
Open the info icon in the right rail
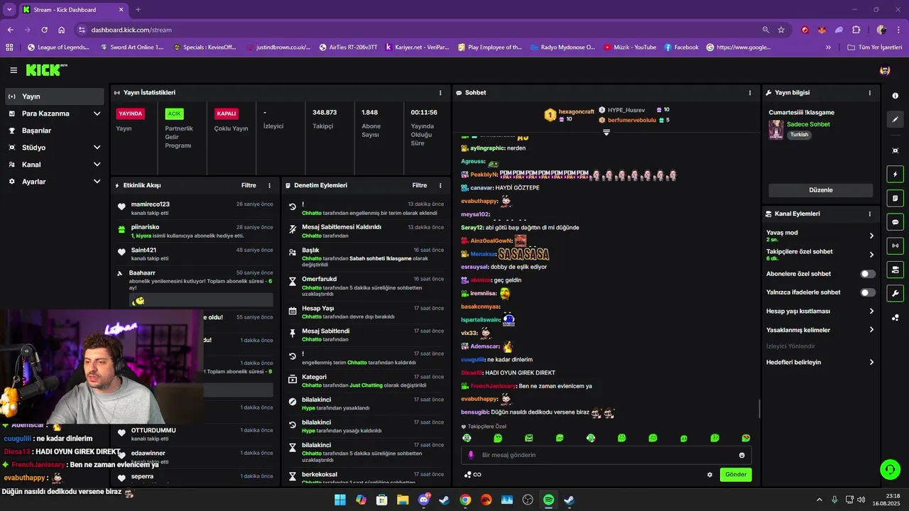pyautogui.click(x=895, y=95)
